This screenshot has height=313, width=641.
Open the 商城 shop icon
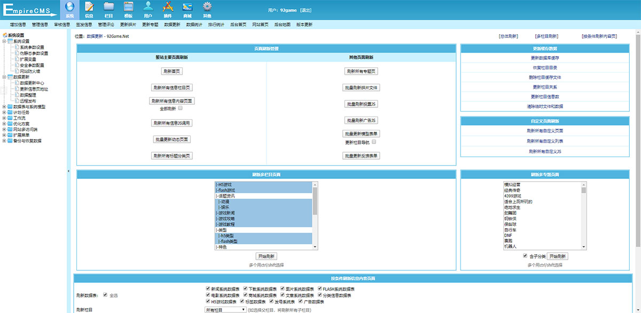pos(187,7)
